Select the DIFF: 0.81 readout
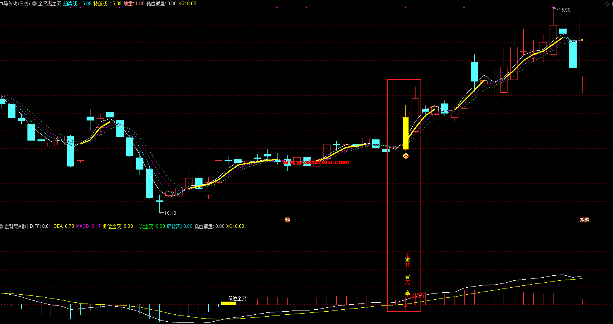The width and height of the screenshot is (613, 324). coord(40,226)
